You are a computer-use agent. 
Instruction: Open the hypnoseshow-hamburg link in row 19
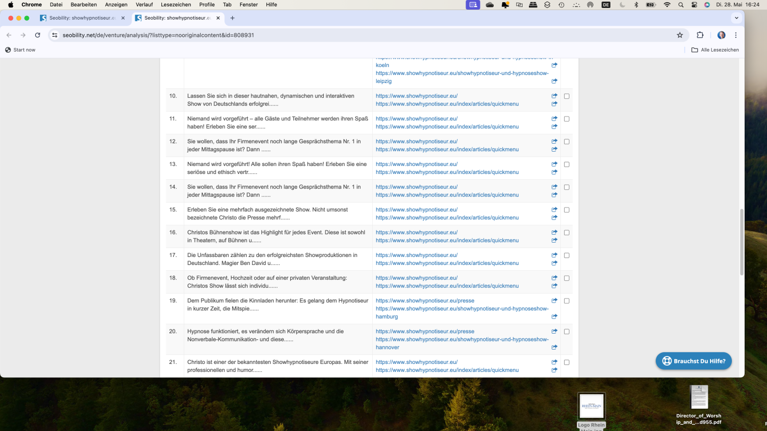point(462,312)
